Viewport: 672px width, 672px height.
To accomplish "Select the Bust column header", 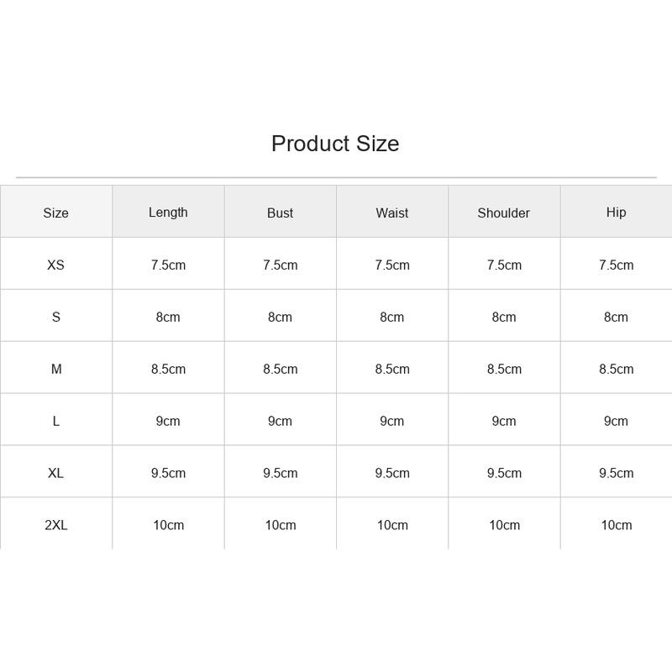I will (280, 213).
